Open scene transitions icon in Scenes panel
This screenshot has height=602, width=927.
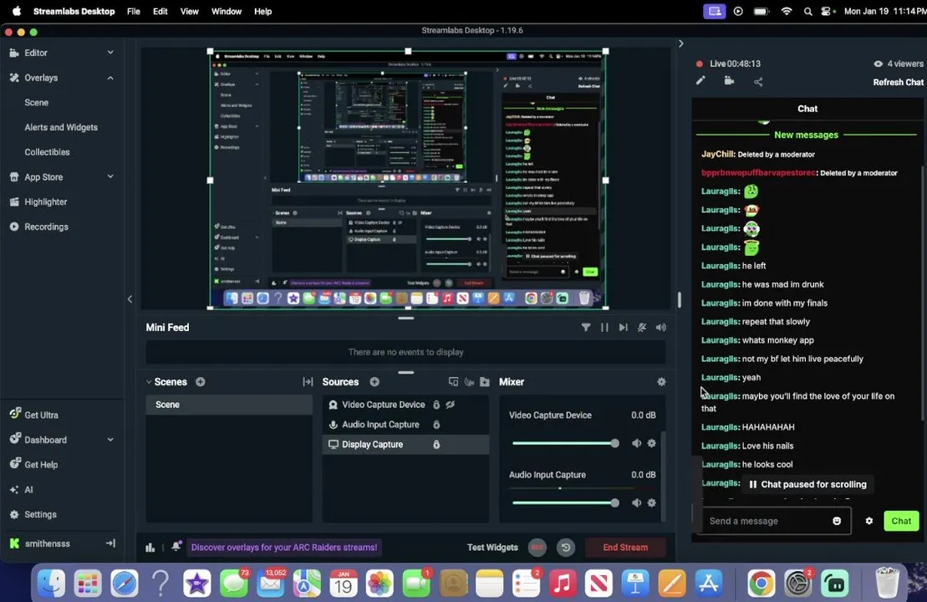click(308, 381)
